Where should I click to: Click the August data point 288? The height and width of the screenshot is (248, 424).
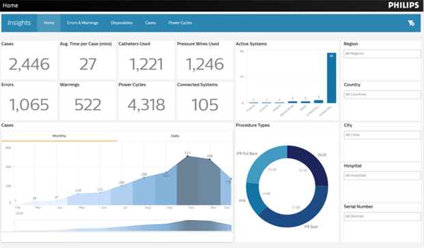pos(144,178)
